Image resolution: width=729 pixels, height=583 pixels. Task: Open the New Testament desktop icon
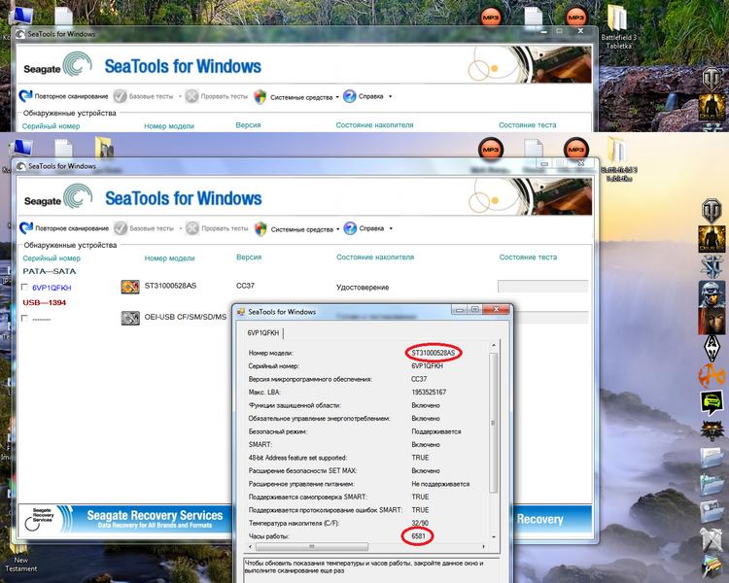[x=20, y=556]
